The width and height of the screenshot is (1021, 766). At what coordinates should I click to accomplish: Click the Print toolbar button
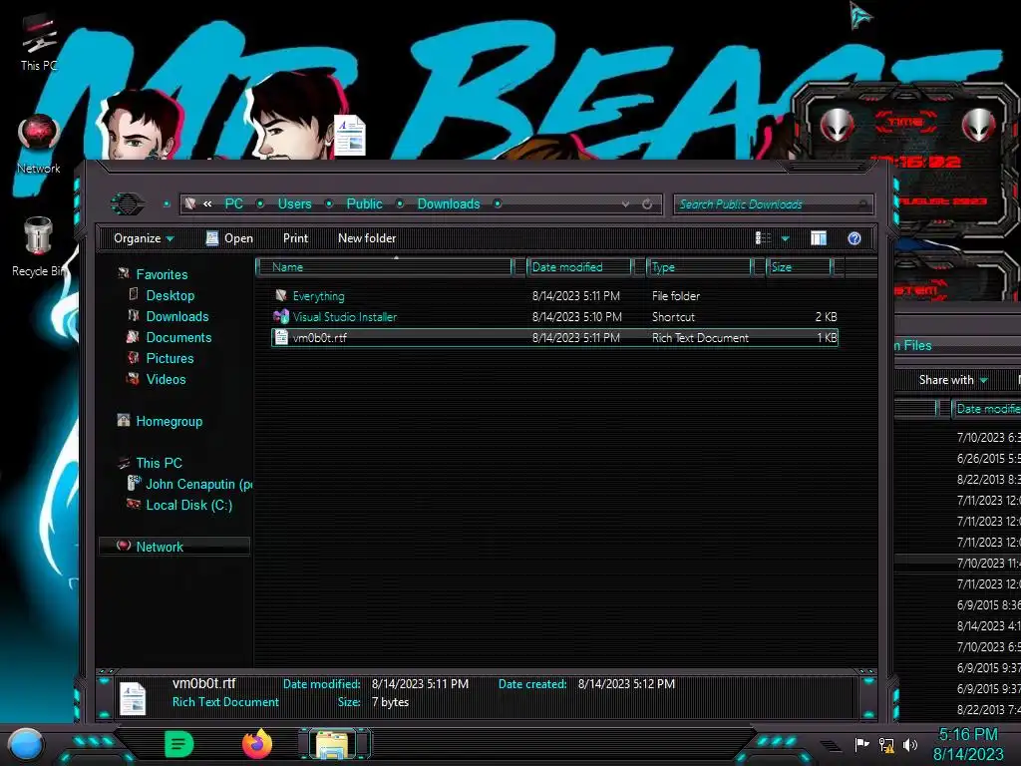click(x=295, y=238)
